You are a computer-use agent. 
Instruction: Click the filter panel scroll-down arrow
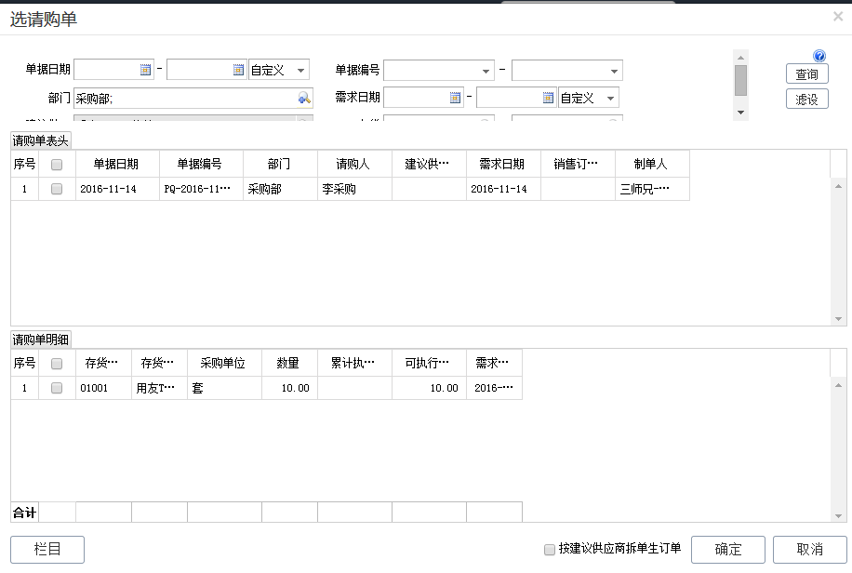pos(740,112)
